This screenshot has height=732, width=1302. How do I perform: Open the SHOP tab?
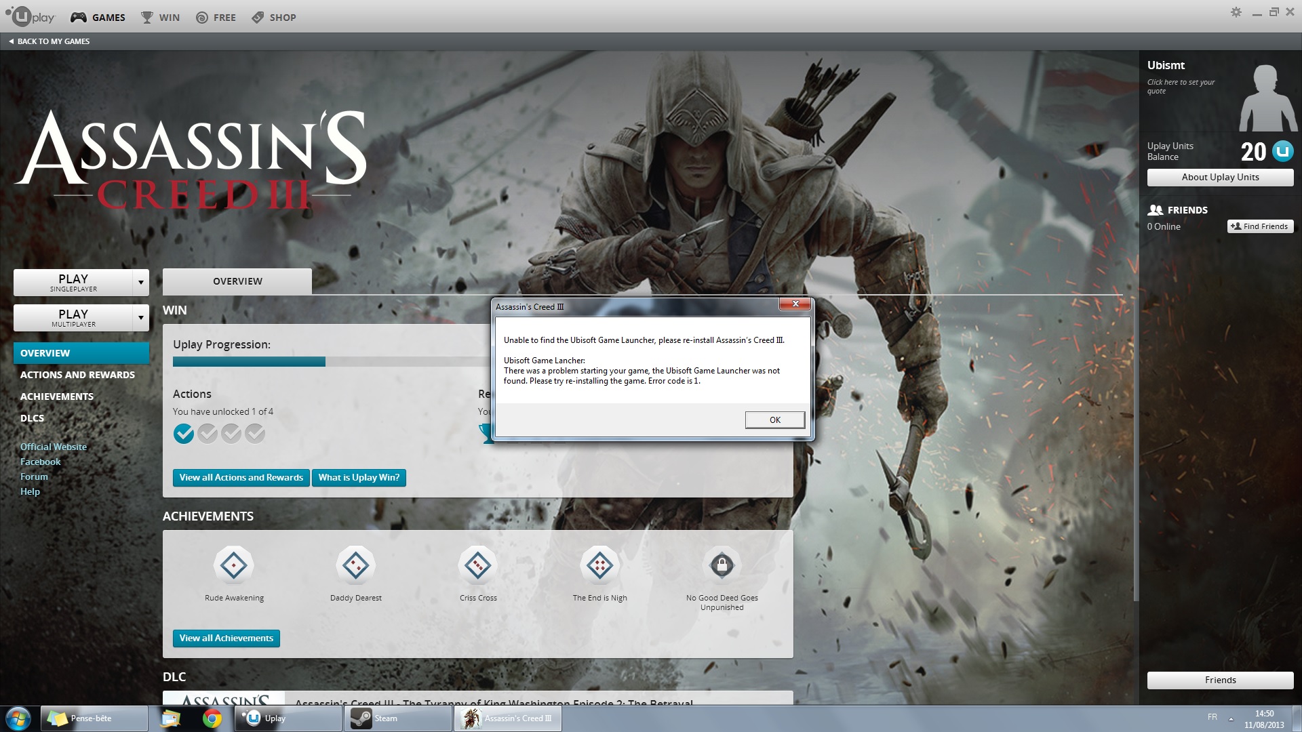274,18
